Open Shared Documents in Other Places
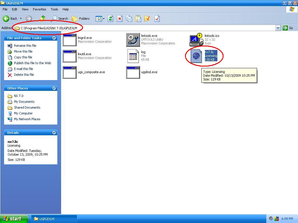298x223 pixels. pos(27,107)
